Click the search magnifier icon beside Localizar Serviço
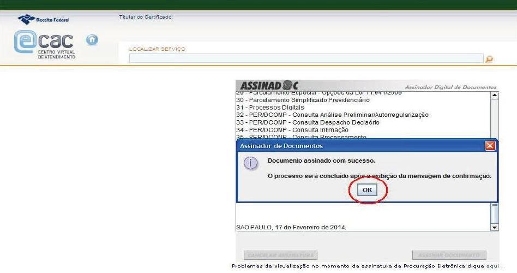 click(489, 59)
